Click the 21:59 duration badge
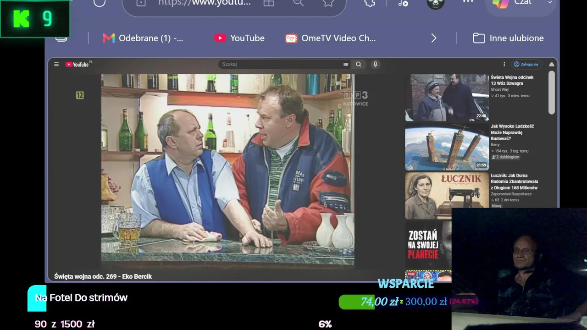The width and height of the screenshot is (587, 330). pos(481,165)
